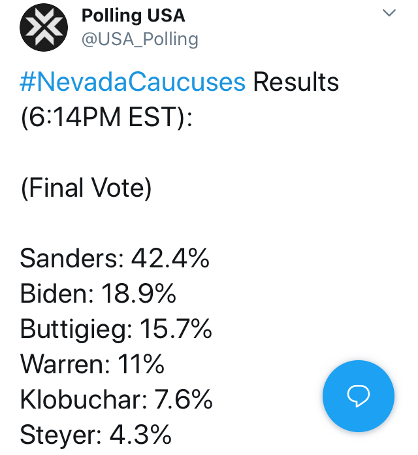Viewport: 418px width, 455px height.
Task: Open the @USA_Polling handle
Action: [140, 39]
